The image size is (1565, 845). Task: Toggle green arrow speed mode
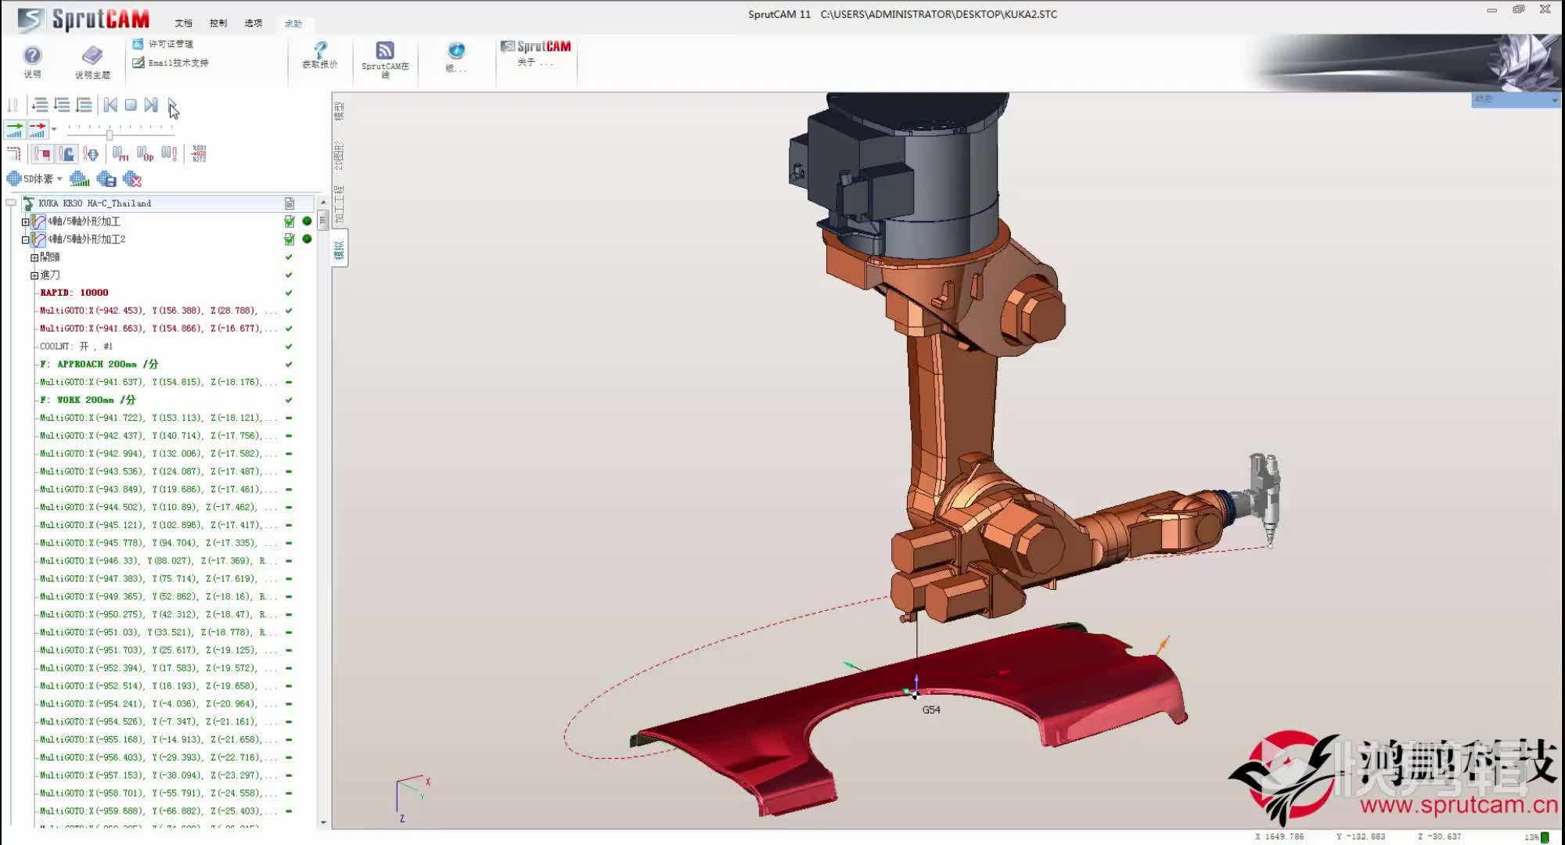tap(15, 130)
